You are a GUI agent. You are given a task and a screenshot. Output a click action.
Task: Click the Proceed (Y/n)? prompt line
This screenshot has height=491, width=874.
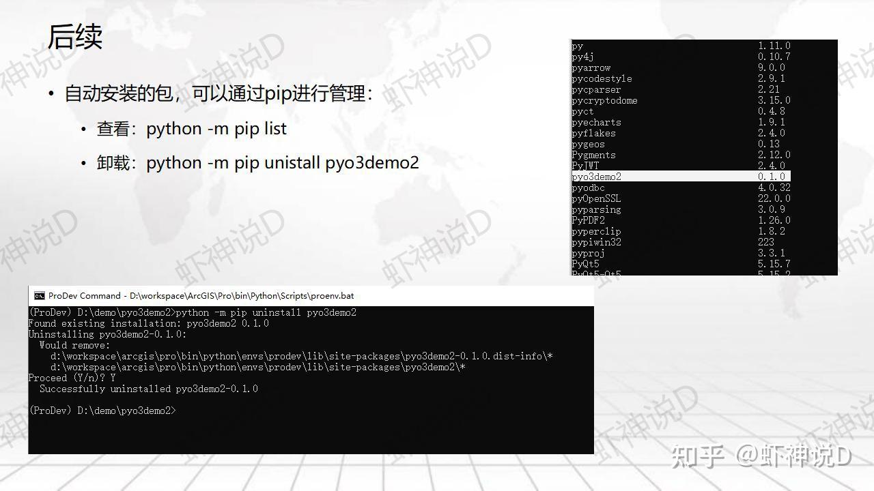[72, 378]
